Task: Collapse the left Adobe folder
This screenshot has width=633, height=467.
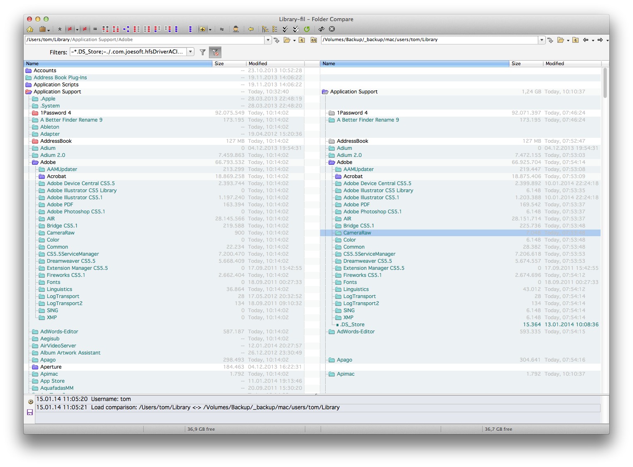Action: click(35, 162)
